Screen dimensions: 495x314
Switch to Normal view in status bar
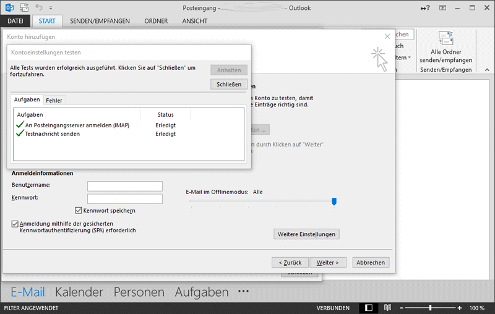point(369,307)
